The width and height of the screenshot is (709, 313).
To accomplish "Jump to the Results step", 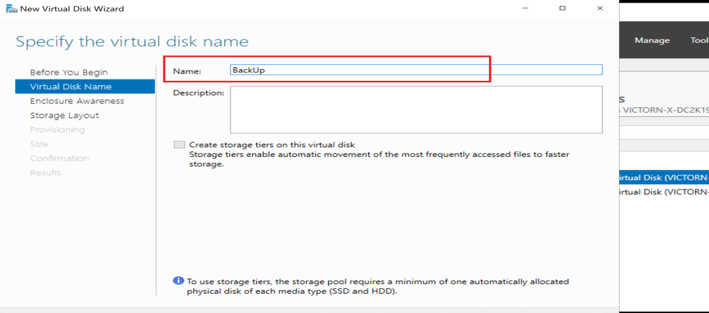I will 45,173.
